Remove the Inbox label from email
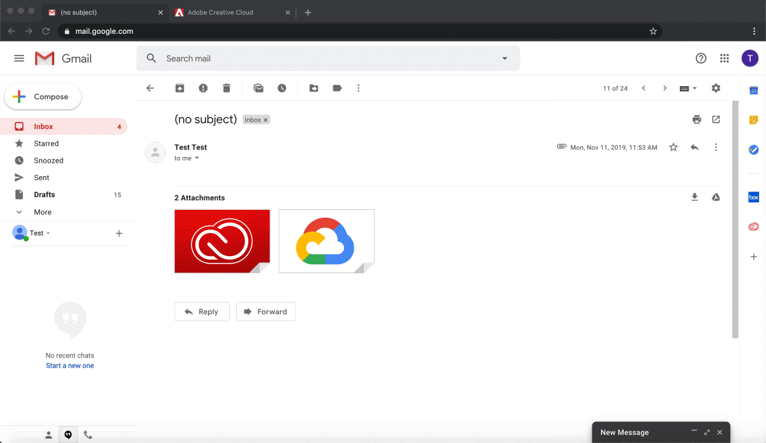 pos(266,120)
